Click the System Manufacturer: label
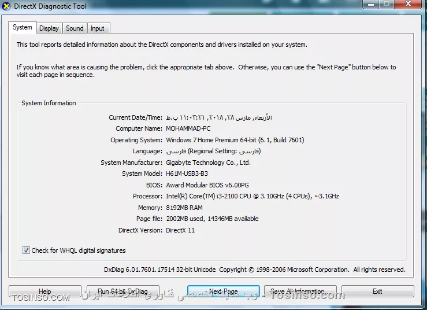Viewport: 427px width, 310px height. pyautogui.click(x=132, y=163)
